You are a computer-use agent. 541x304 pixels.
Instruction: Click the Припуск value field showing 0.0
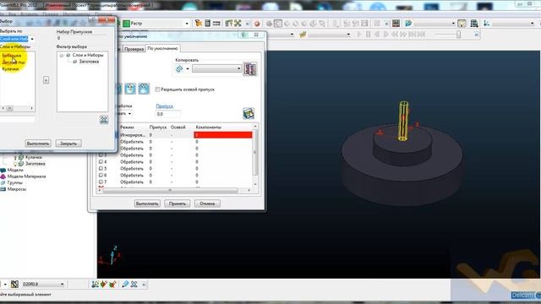coord(168,114)
